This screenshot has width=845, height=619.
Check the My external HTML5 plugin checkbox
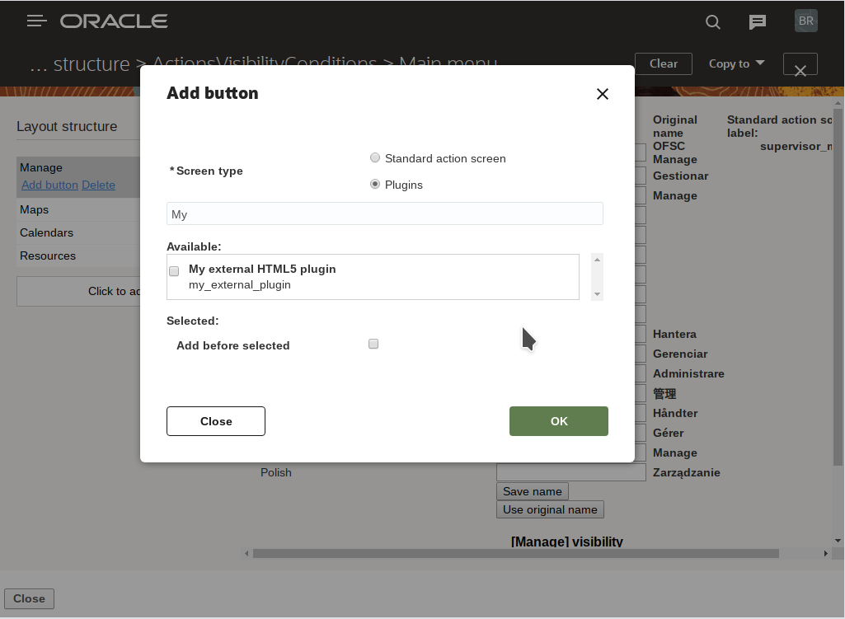(174, 270)
